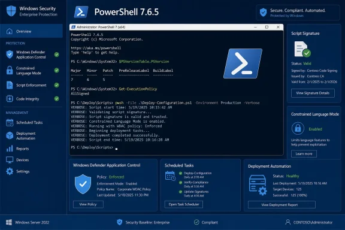The height and width of the screenshot is (230, 345).
Task: Click the shield icon beside Secure. Compliant. Automated.
Action: point(263,13)
